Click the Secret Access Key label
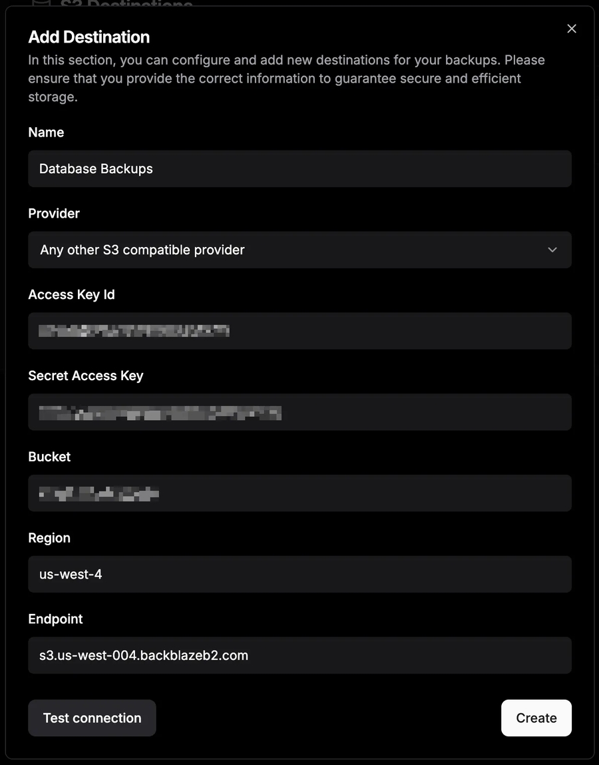Screen dimensions: 599x765 86,376
